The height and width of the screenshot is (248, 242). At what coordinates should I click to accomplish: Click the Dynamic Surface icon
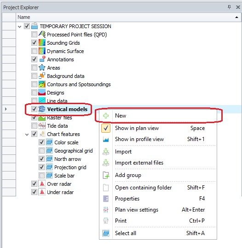[x=42, y=51]
